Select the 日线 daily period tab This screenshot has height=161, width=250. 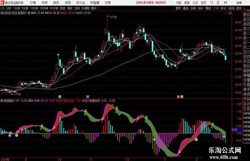[x=62, y=8]
